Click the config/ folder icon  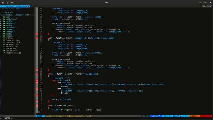click(4, 21)
